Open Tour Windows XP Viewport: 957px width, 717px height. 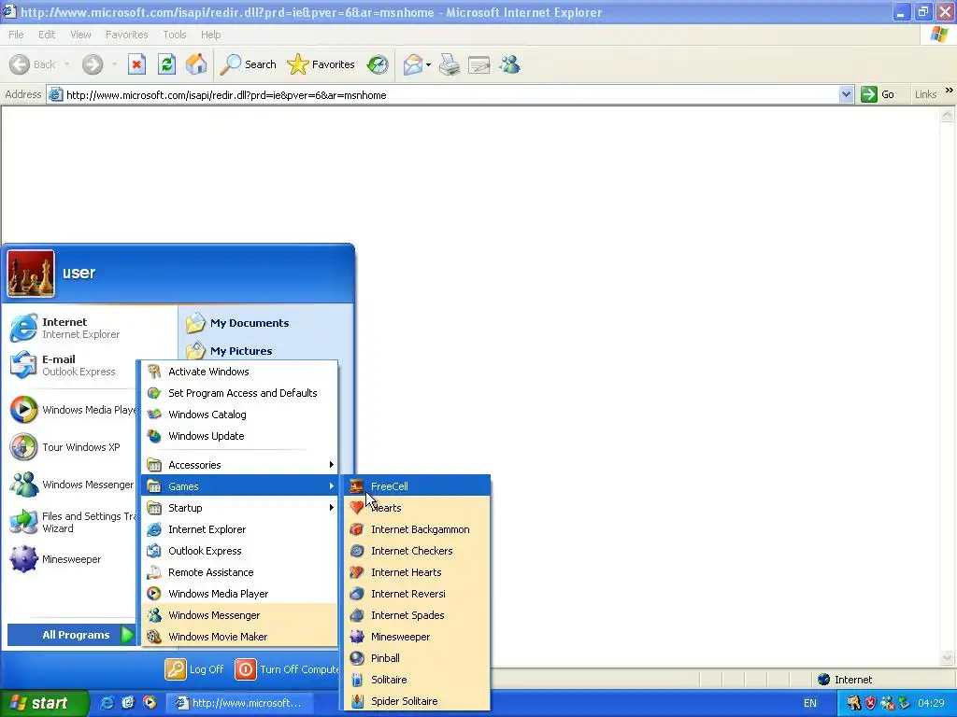72,447
